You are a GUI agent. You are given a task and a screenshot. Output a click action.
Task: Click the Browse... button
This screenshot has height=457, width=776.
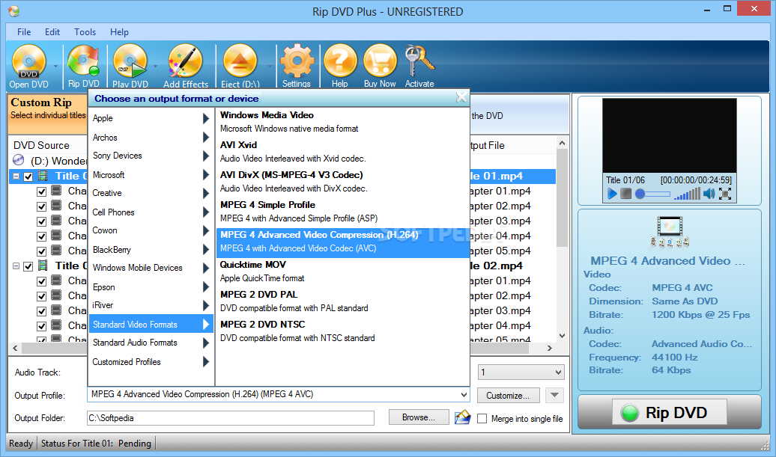click(x=419, y=417)
